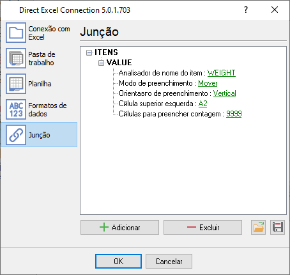Open the Conexão com Excel section icon
This screenshot has height=275, width=290.
(16, 33)
